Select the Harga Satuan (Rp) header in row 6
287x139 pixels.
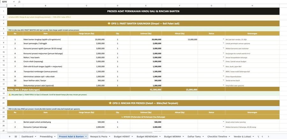(x=86, y=33)
